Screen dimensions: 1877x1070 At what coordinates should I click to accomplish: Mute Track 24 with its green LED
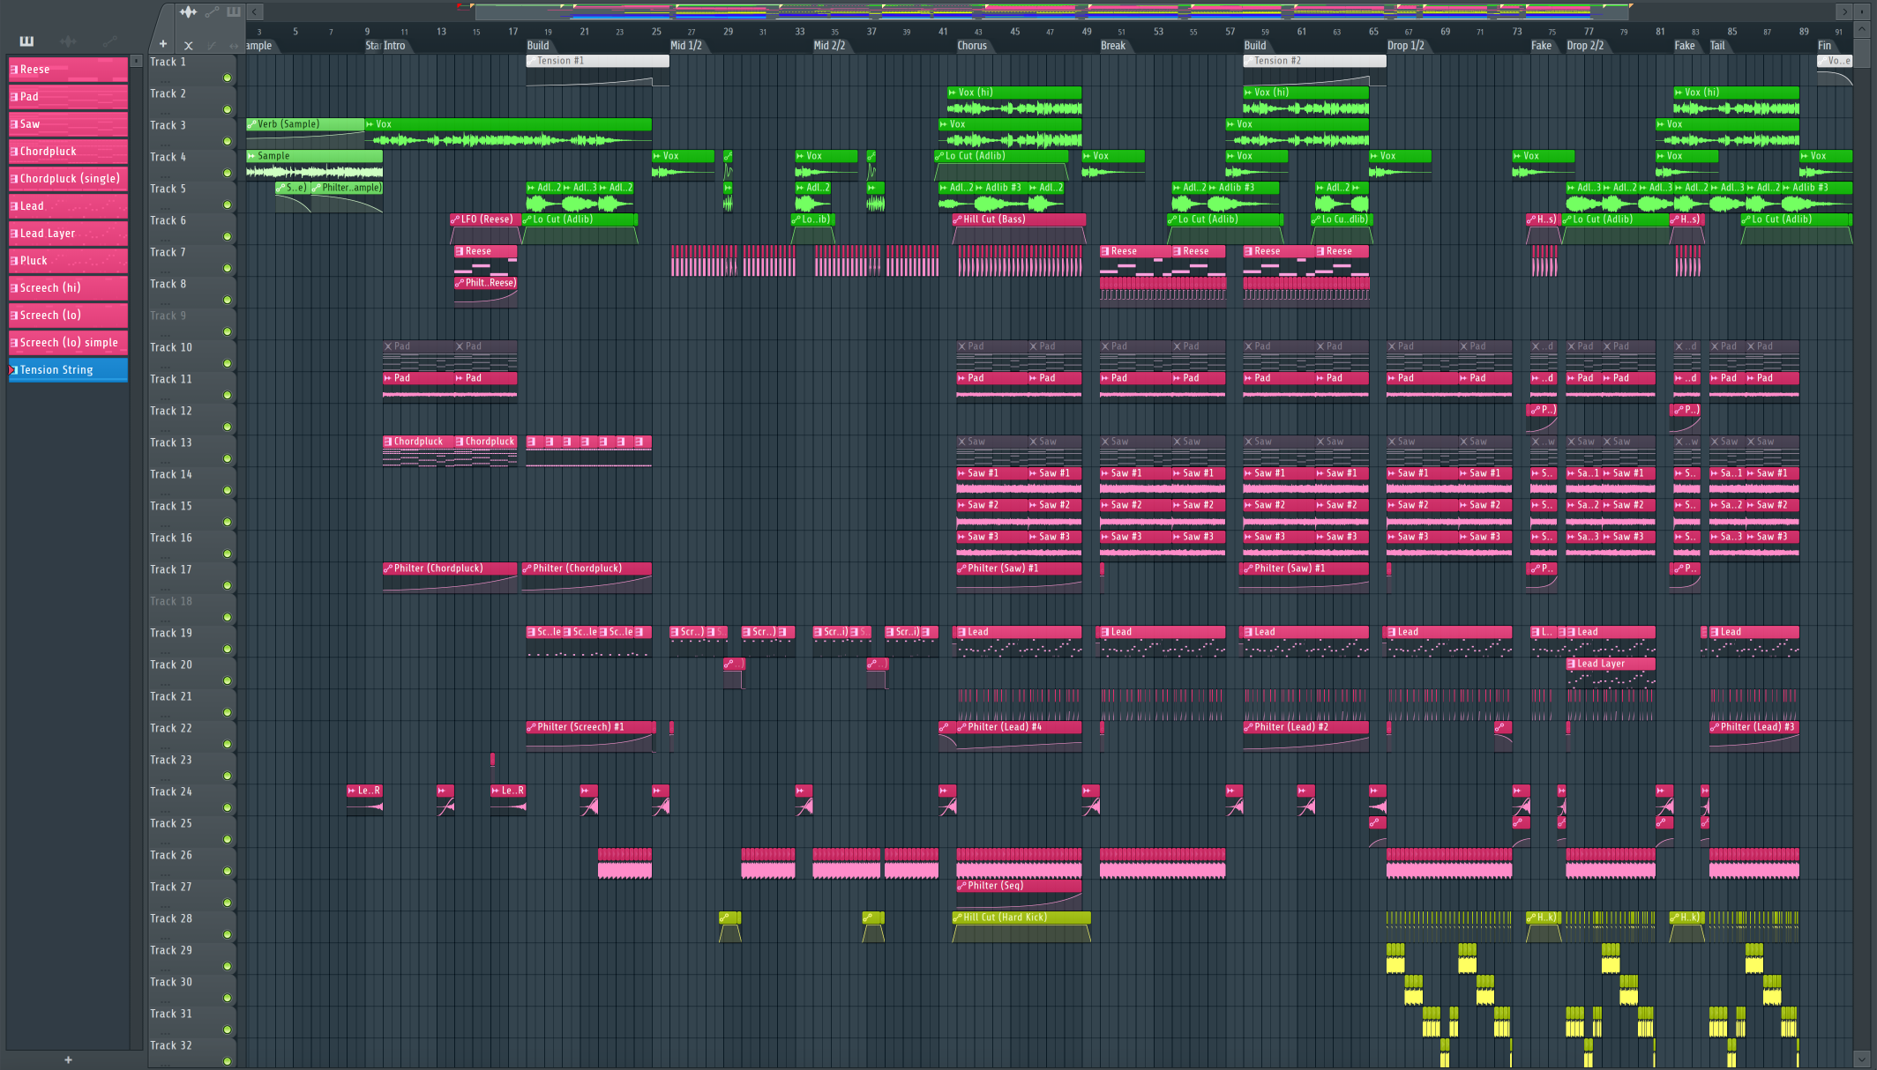(x=227, y=807)
